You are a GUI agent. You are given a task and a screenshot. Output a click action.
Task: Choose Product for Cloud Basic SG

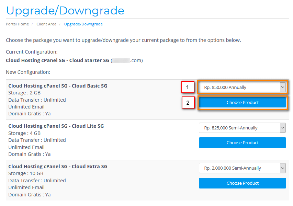pos(243,103)
